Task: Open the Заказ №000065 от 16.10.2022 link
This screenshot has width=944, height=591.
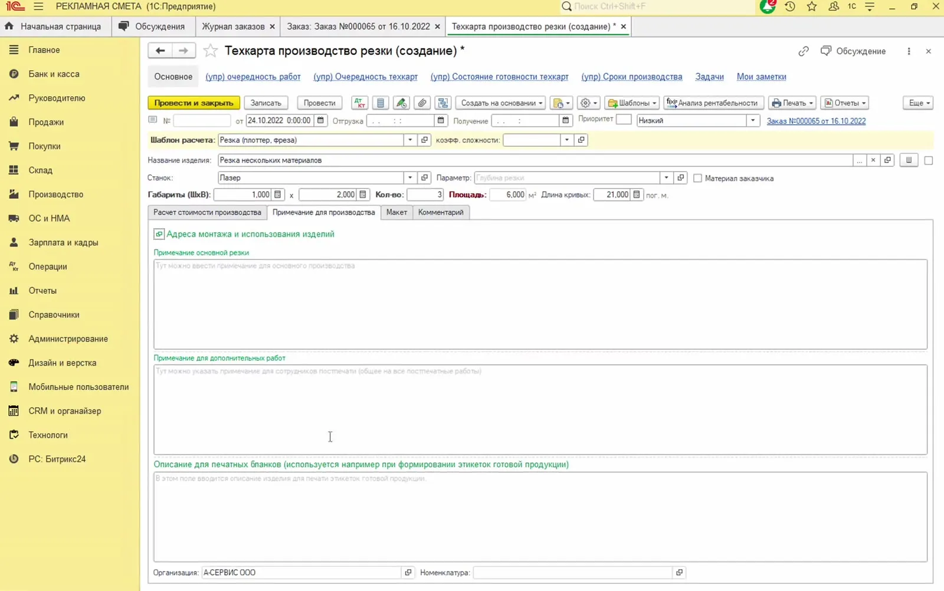Action: point(816,121)
